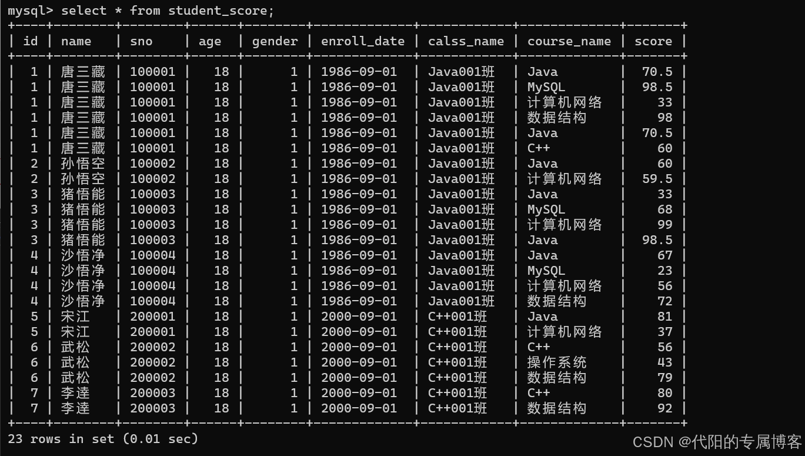The height and width of the screenshot is (456, 805).
Task: Click the score value 81
Action: (x=665, y=317)
